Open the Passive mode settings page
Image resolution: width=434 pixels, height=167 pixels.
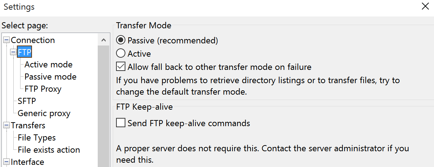50,77
